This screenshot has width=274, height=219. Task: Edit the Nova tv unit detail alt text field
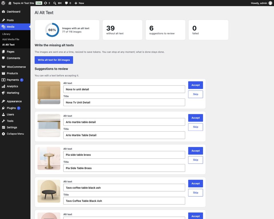(x=124, y=89)
